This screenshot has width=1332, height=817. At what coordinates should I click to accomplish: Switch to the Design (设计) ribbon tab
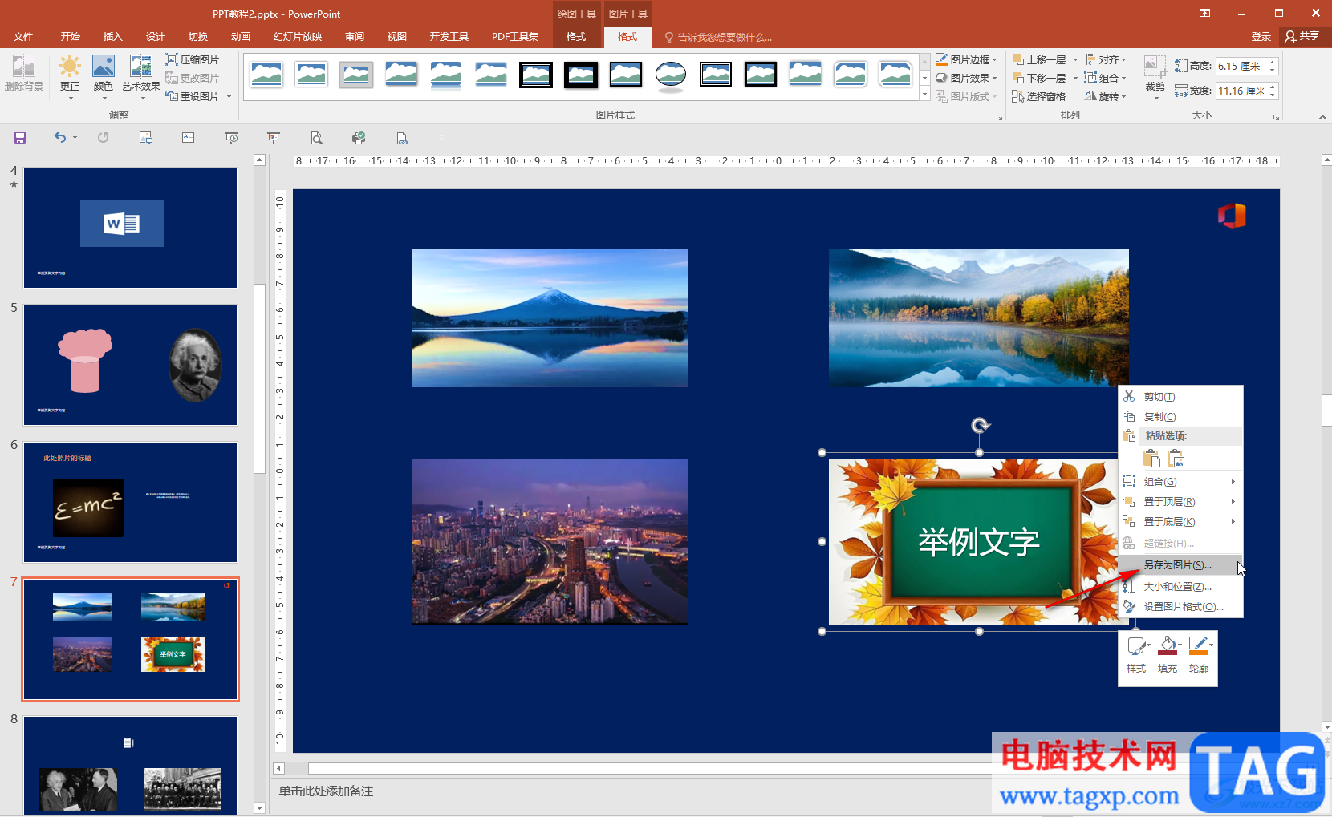tap(155, 37)
